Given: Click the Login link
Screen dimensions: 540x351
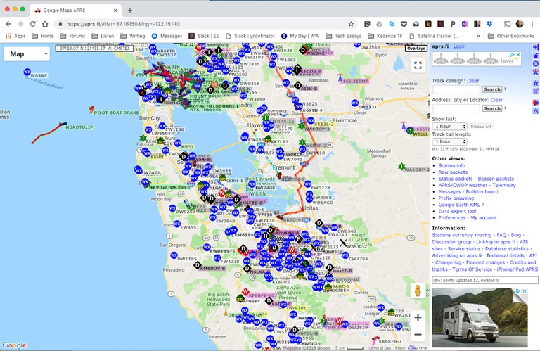Looking at the screenshot, I should tap(459, 46).
